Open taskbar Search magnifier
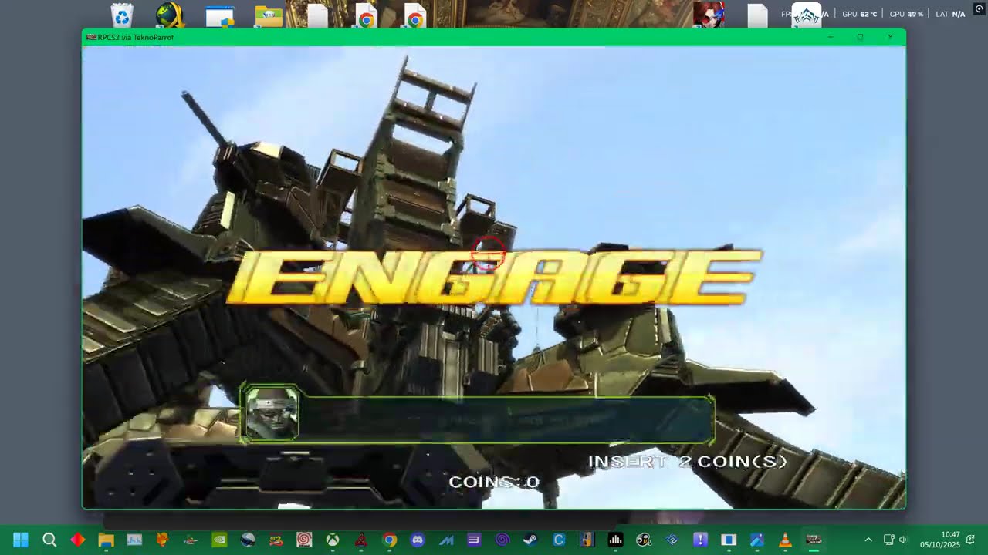This screenshot has height=555, width=988. point(49,540)
